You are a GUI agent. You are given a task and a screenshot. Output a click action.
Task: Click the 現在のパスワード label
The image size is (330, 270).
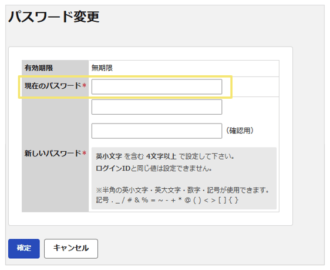[x=55, y=86]
